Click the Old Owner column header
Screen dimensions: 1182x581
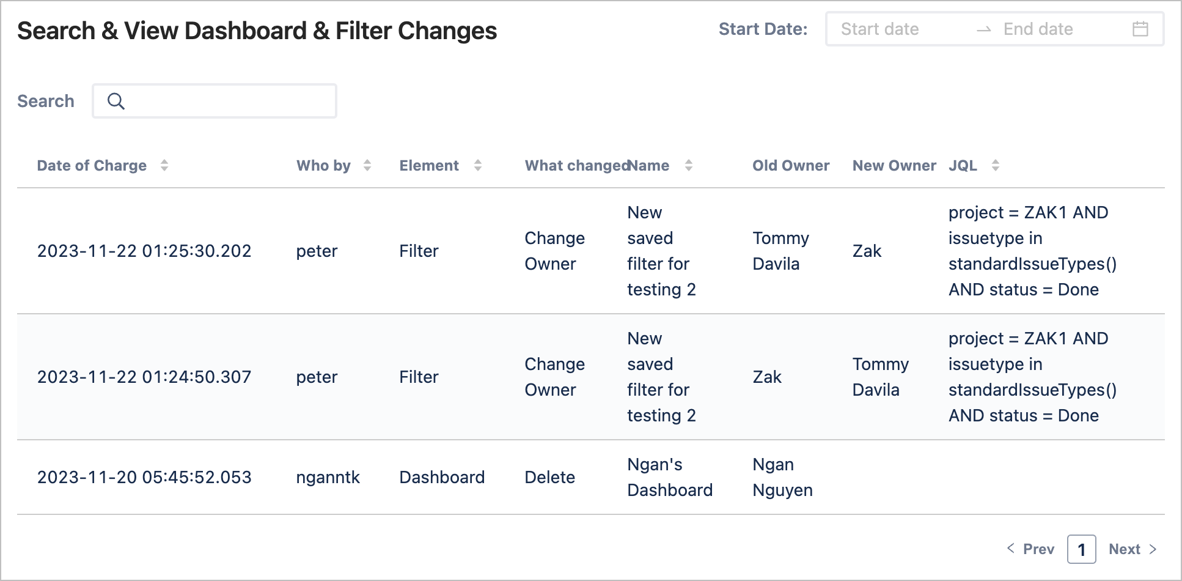point(791,166)
